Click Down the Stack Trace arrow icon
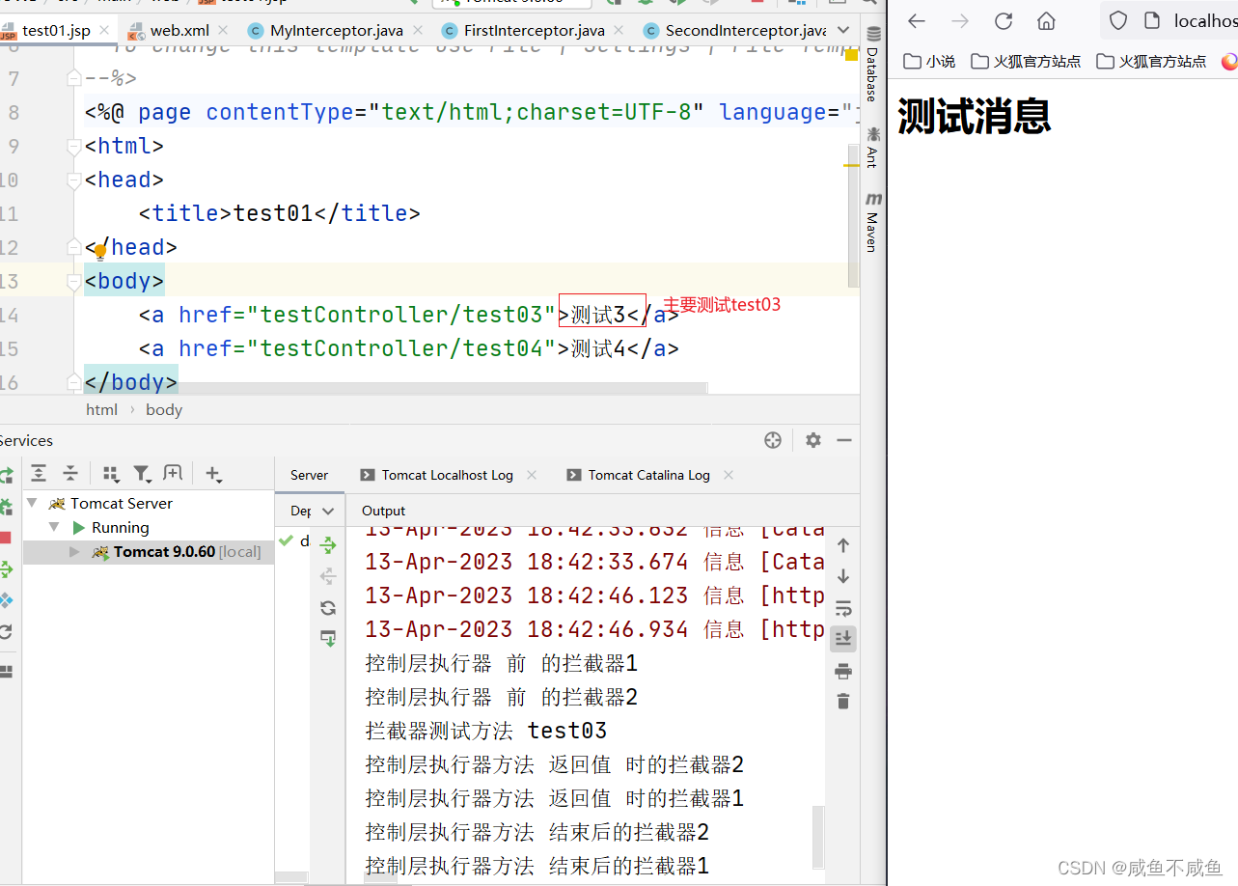This screenshot has height=886, width=1238. (x=843, y=576)
